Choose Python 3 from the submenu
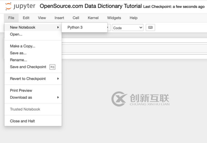The width and height of the screenshot is (207, 143). click(x=85, y=27)
